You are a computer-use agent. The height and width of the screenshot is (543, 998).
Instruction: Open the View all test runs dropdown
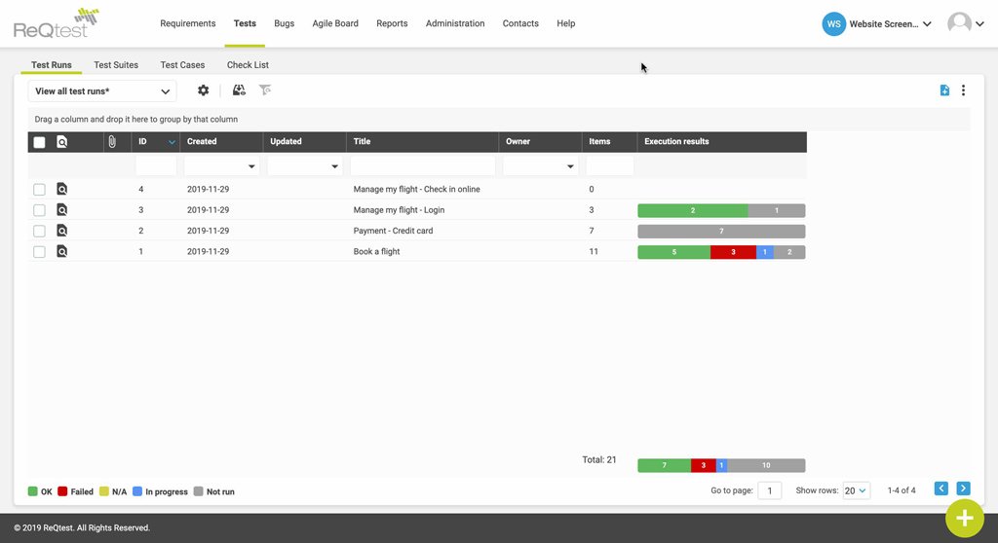[102, 90]
